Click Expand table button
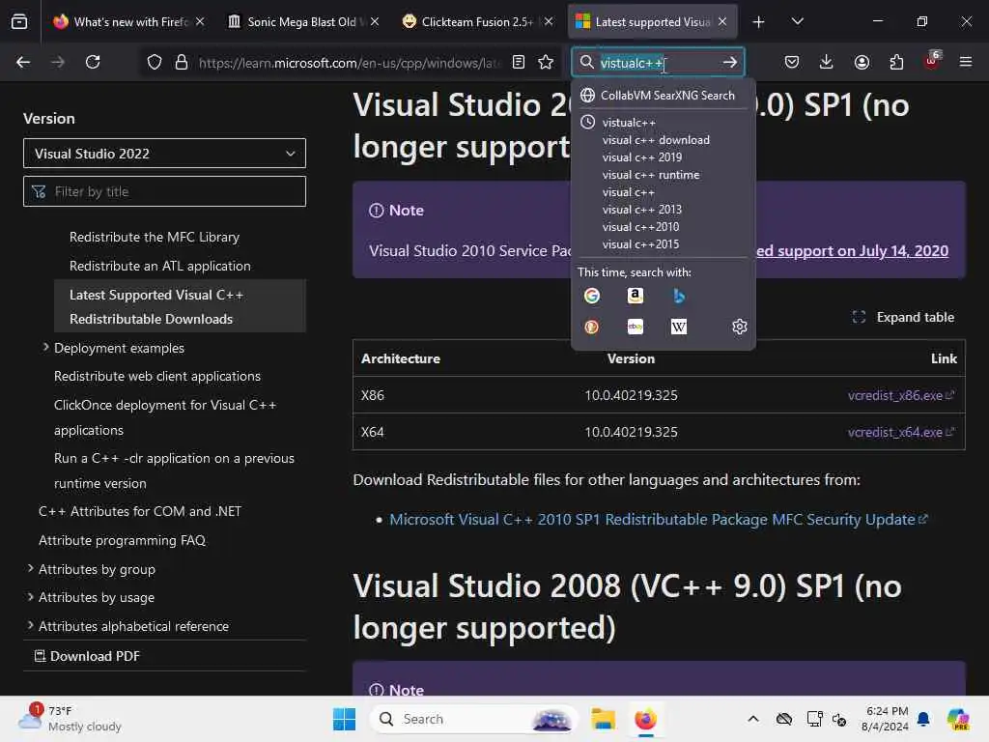Viewport: 989px width, 742px height. coord(903,317)
